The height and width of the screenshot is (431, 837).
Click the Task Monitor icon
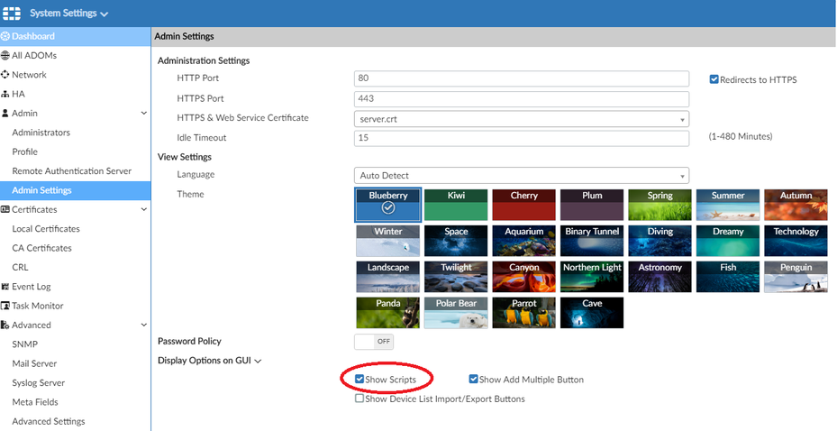[x=5, y=306]
